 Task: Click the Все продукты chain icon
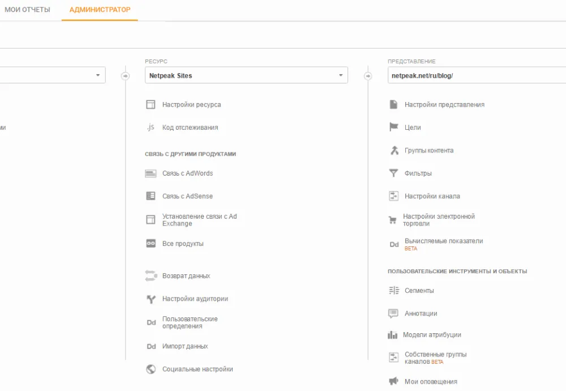click(151, 243)
